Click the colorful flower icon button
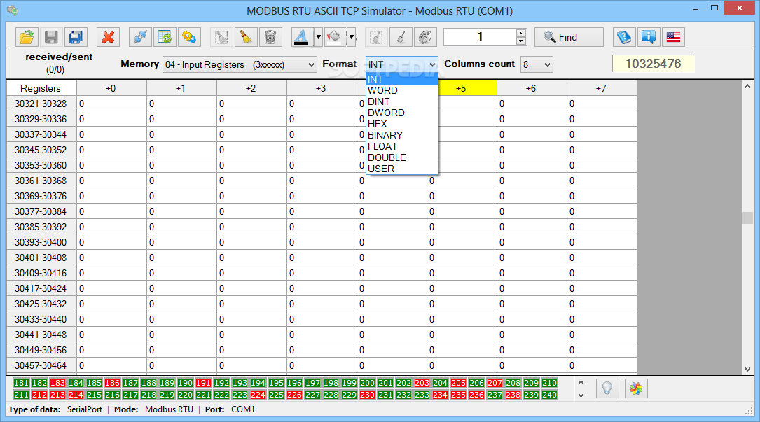The width and height of the screenshot is (760, 422). (637, 388)
